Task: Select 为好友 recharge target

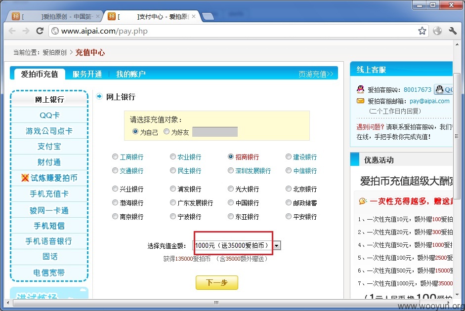Action: click(167, 131)
